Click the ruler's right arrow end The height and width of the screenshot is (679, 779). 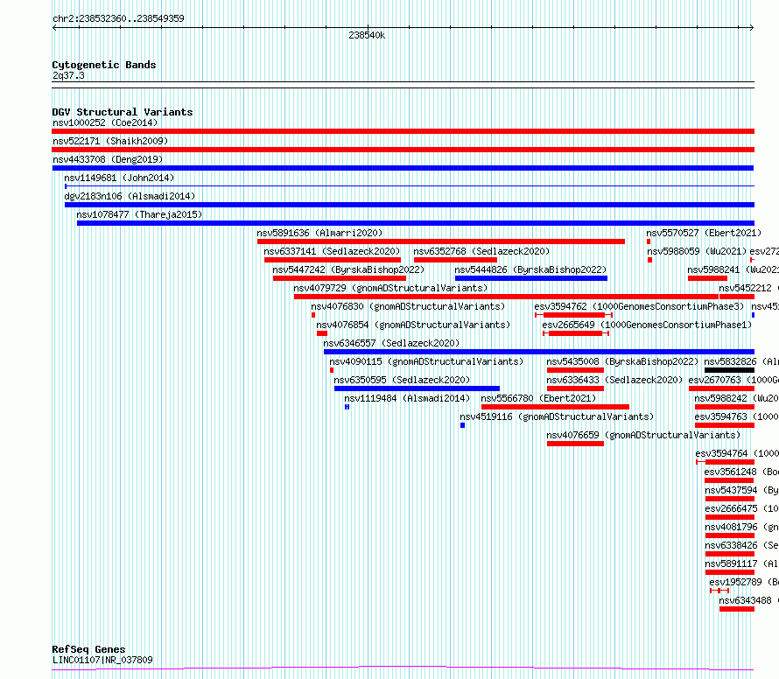752,28
